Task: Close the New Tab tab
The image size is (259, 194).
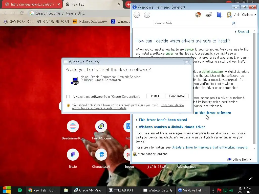Action: pyautogui.click(x=119, y=5)
